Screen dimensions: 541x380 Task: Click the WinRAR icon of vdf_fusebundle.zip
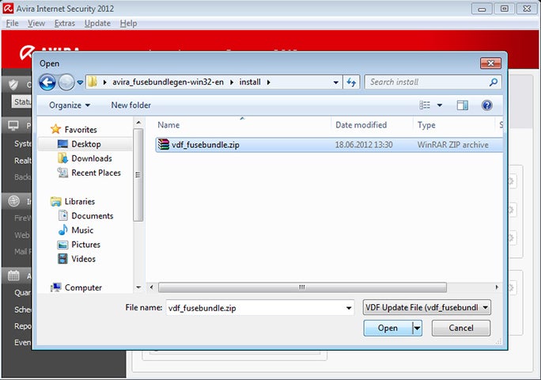(163, 145)
